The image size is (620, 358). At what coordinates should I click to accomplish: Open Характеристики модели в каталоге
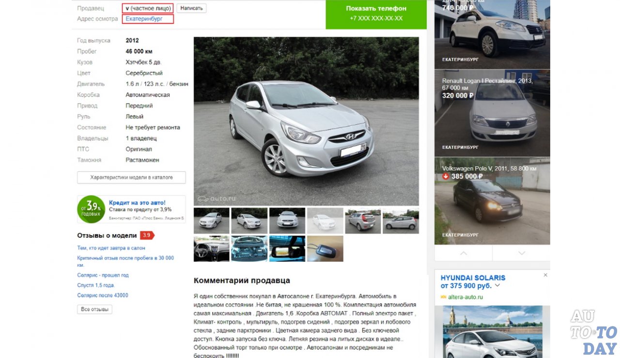click(131, 178)
